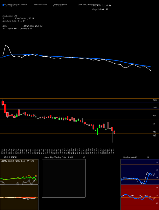Click the 9.28 price axis label
Screen dimensions: 159x210
[154, 115]
